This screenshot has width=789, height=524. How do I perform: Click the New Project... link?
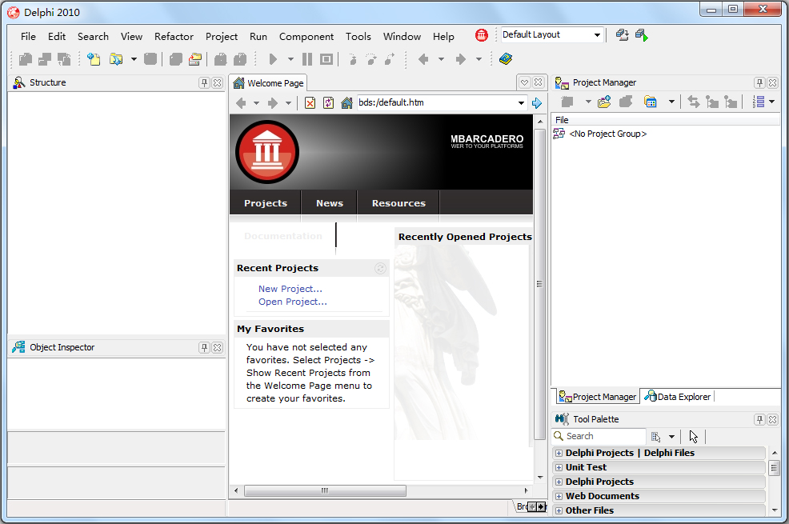click(x=290, y=289)
